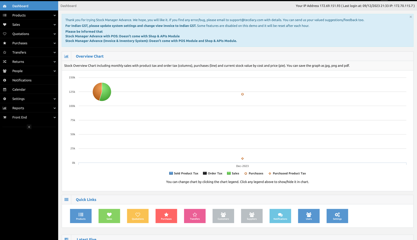Expand the Products sidebar menu
The image size is (417, 240).
tap(19, 15)
